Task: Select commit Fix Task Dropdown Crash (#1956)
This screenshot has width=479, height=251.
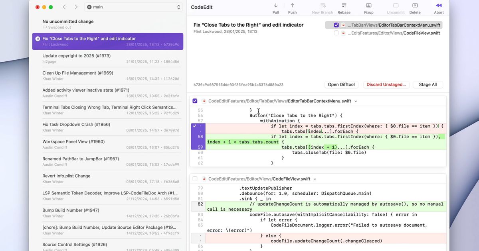Action: pos(108,127)
